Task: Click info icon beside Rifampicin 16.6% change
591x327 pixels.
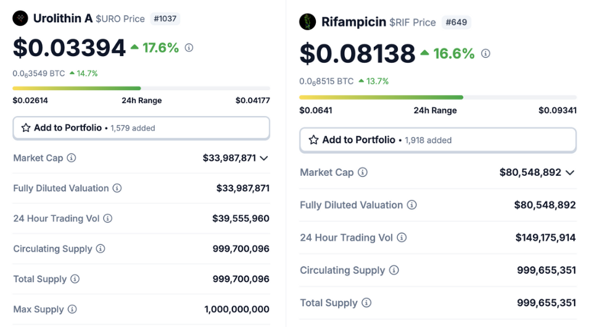Action: point(486,54)
